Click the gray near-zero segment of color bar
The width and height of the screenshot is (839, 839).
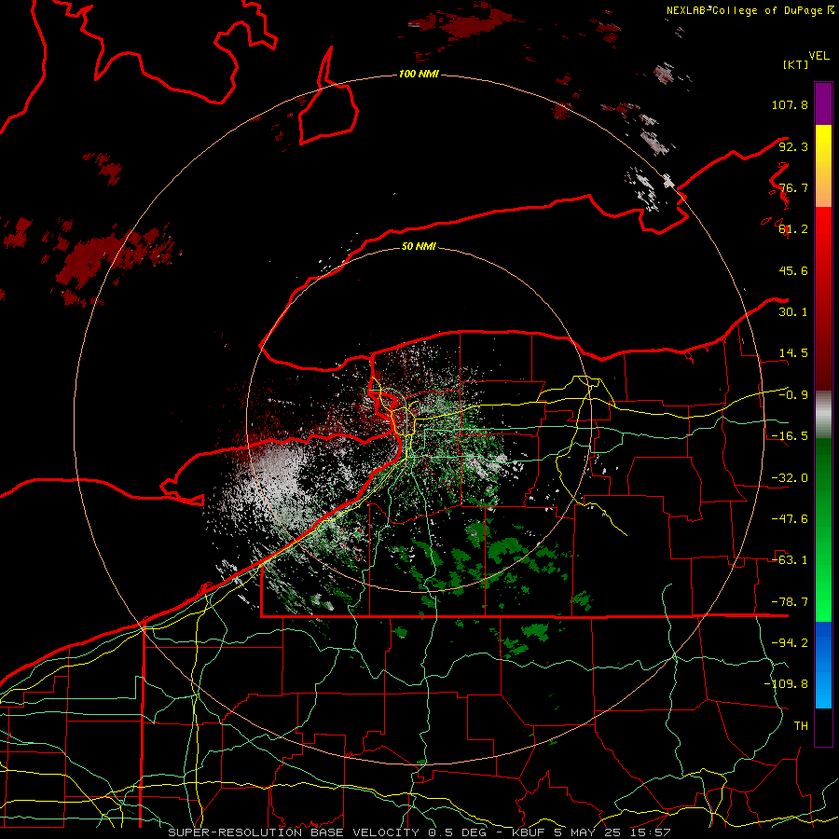click(x=823, y=414)
